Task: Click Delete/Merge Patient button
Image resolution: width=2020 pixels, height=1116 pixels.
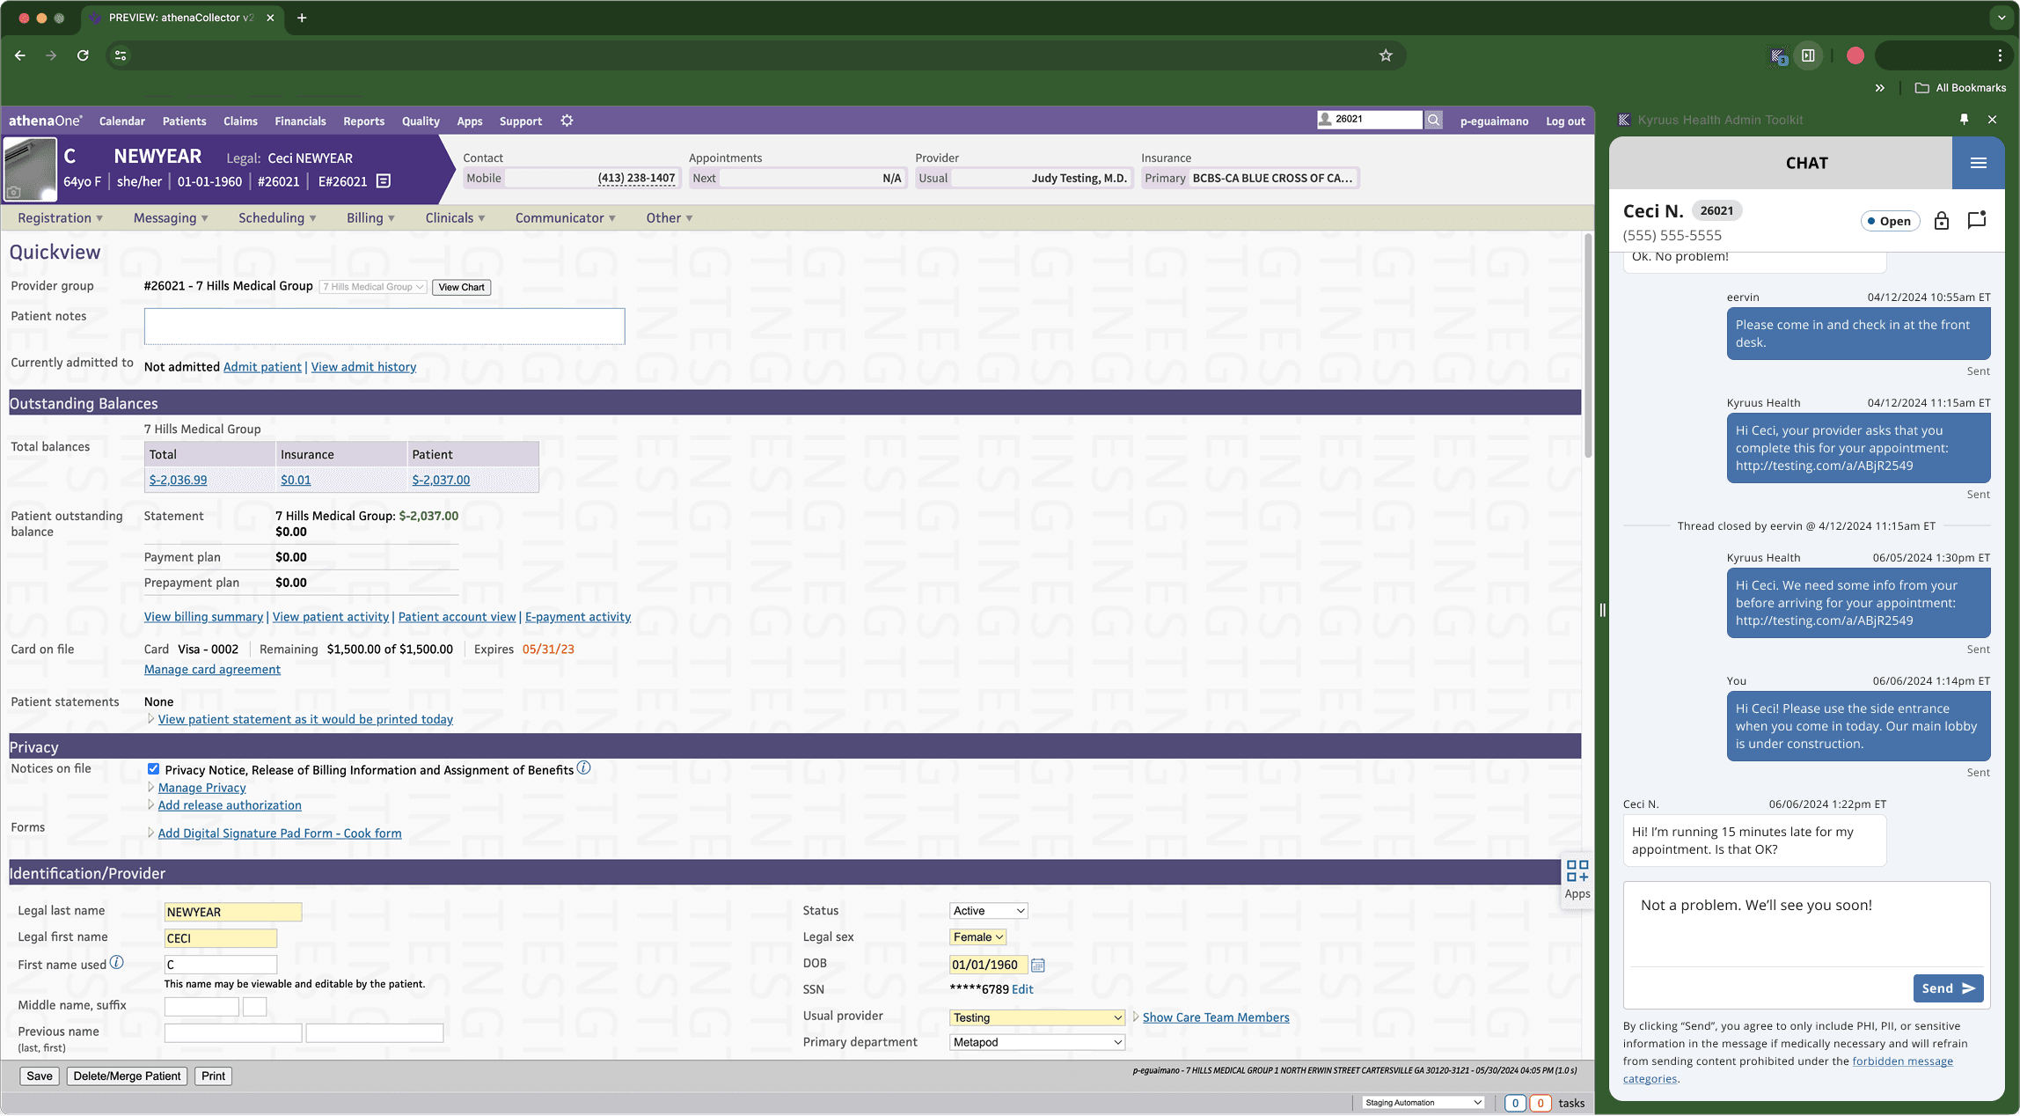Action: (x=127, y=1076)
